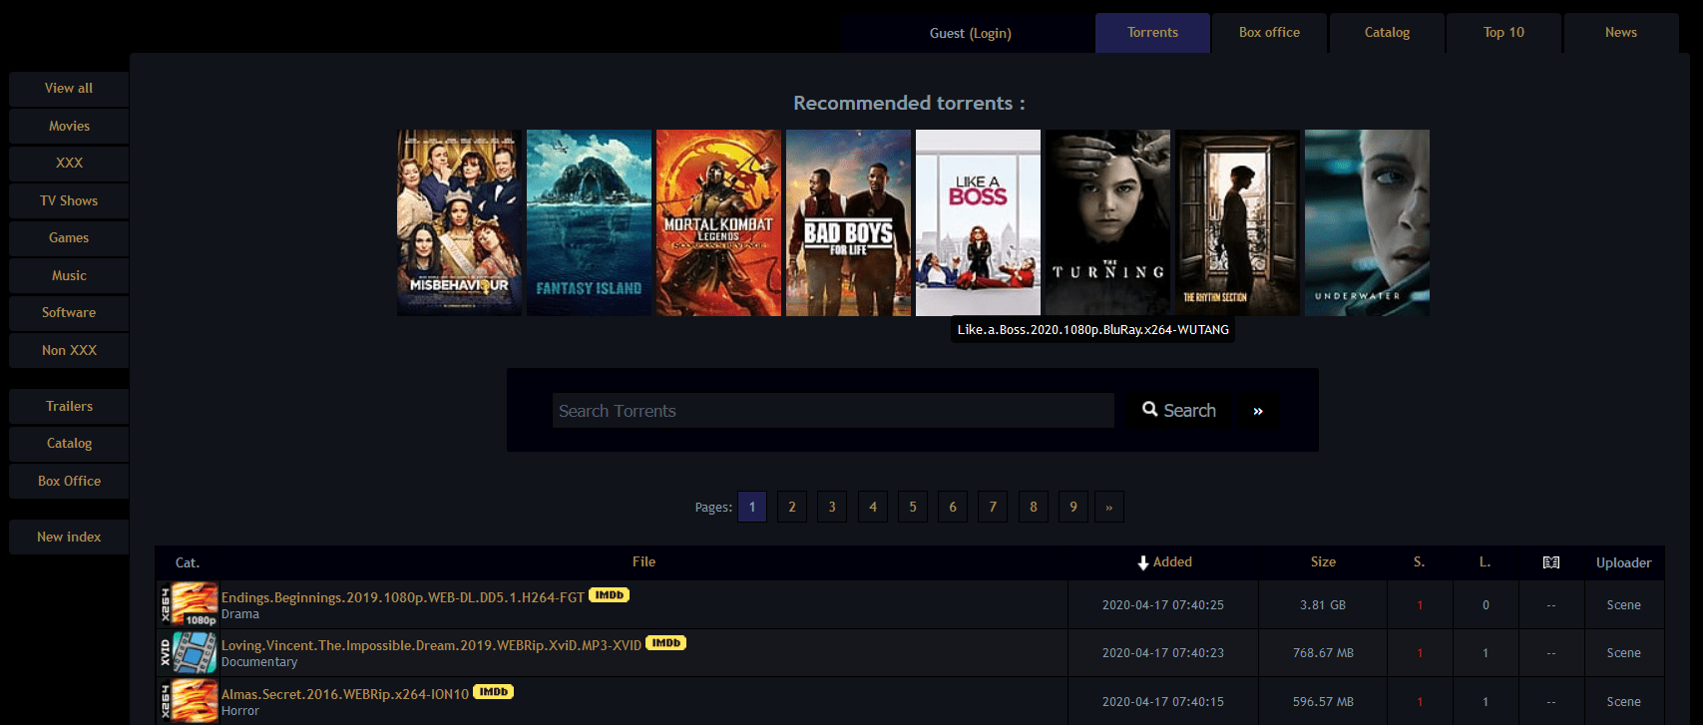The height and width of the screenshot is (725, 1703).
Task: Click the comments column icon in table header
Action: click(1550, 562)
